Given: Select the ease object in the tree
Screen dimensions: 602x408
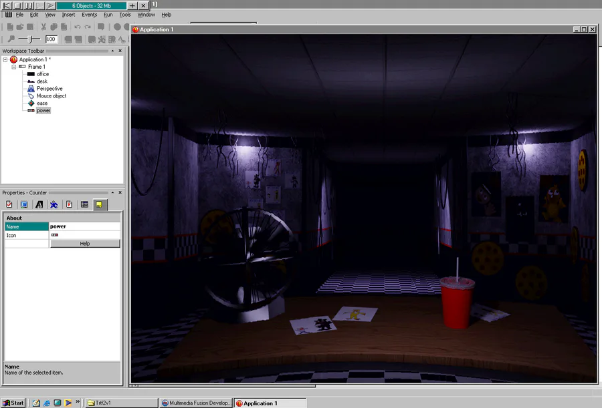Looking at the screenshot, I should click(x=42, y=103).
